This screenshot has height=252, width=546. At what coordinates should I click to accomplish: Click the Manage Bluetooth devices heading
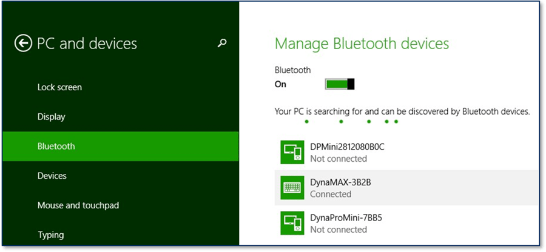(362, 44)
